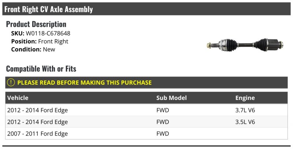
Task: Click FWD in the 3.7L V6 row
Action: [x=163, y=110]
